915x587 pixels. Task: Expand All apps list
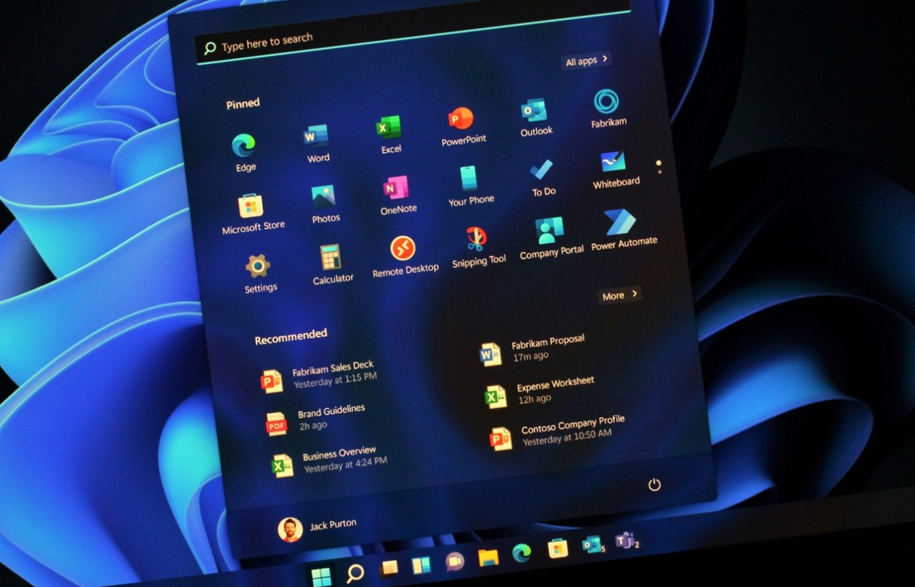tap(584, 60)
